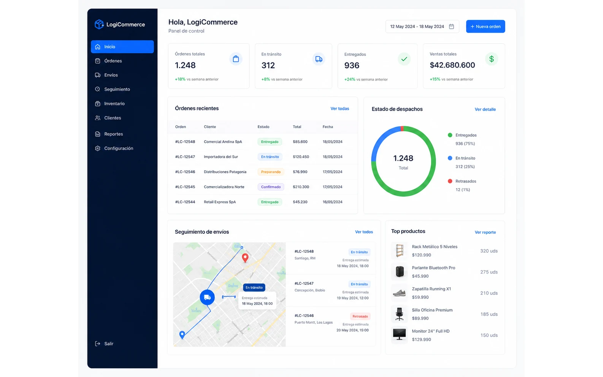603x377 pixels.
Task: Click the red destination pin on the map
Action: [245, 258]
